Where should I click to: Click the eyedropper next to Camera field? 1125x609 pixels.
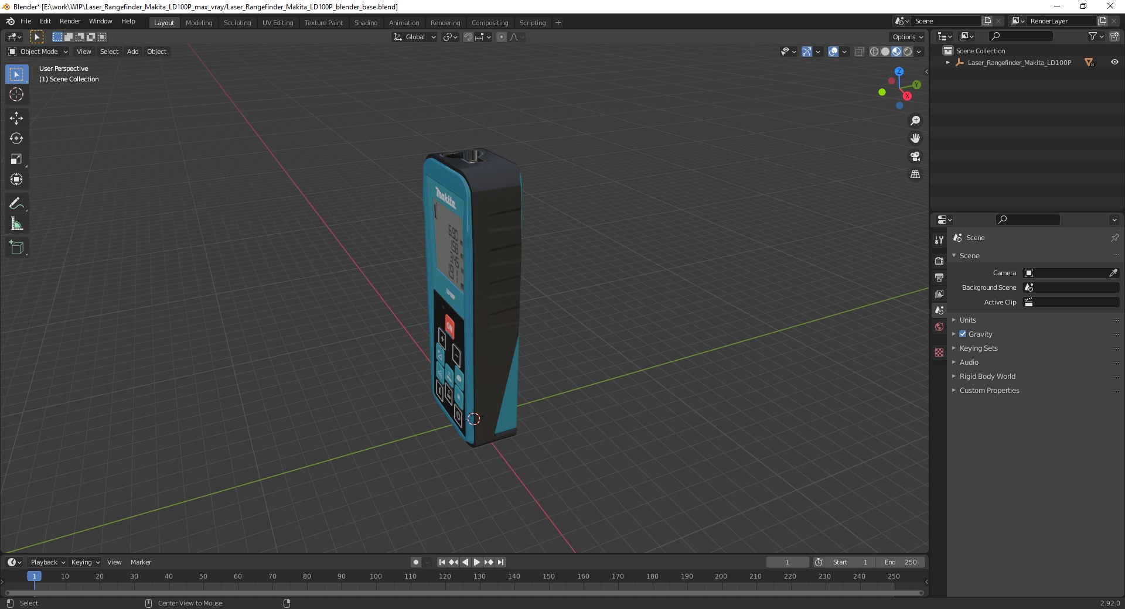(x=1113, y=273)
